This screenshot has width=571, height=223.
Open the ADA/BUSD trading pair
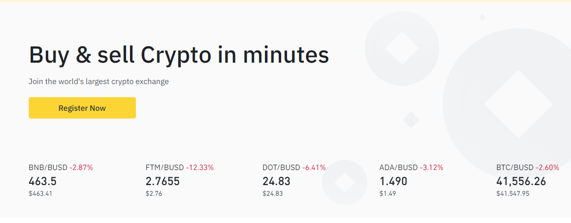pos(399,168)
